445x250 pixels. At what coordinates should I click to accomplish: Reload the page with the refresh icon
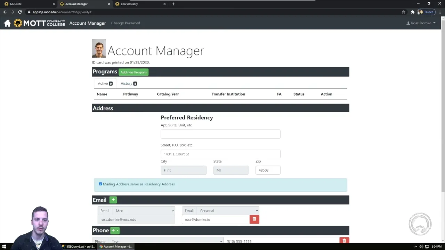tap(20, 12)
